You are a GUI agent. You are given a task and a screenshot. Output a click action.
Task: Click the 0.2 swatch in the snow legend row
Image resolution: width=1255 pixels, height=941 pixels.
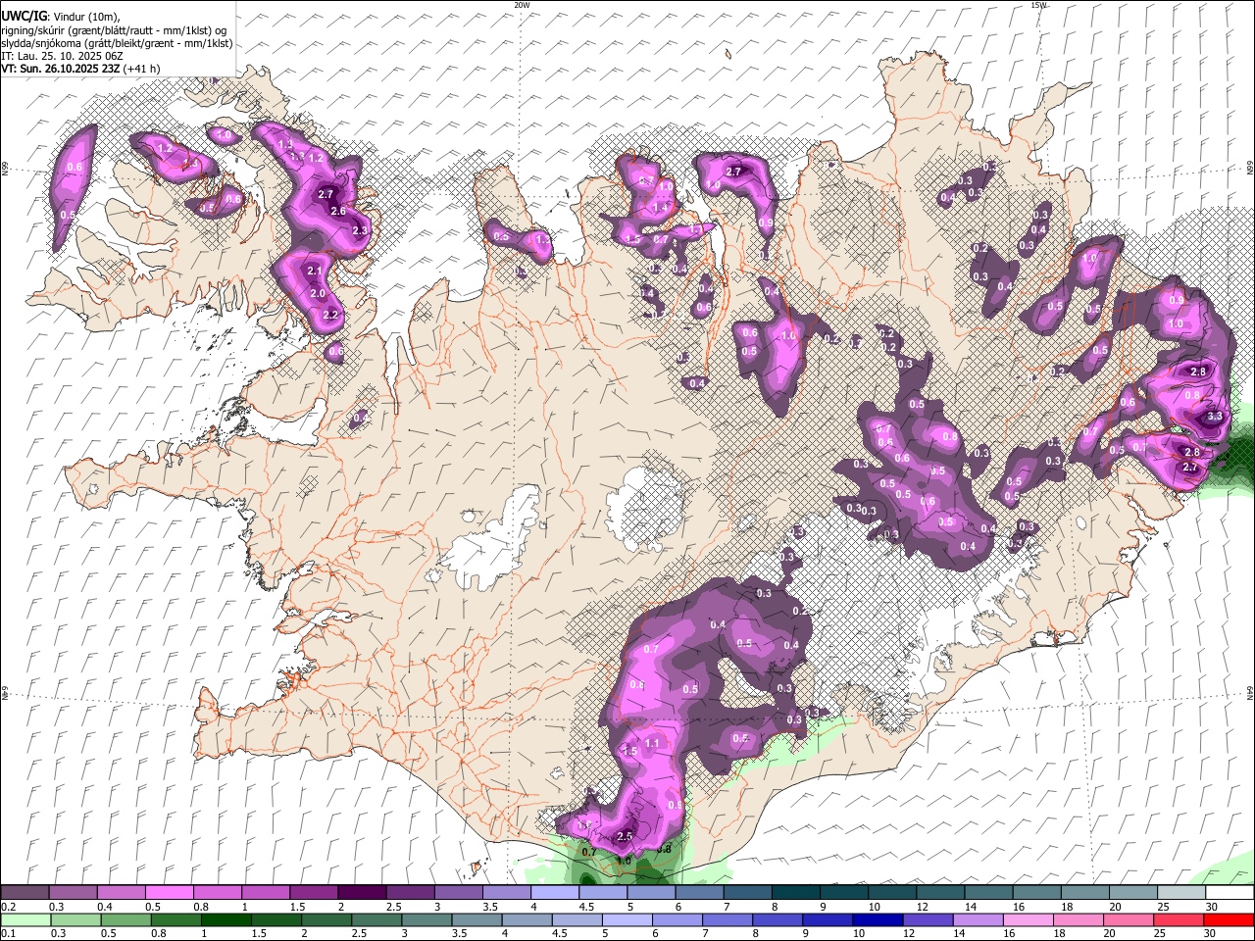(x=25, y=893)
